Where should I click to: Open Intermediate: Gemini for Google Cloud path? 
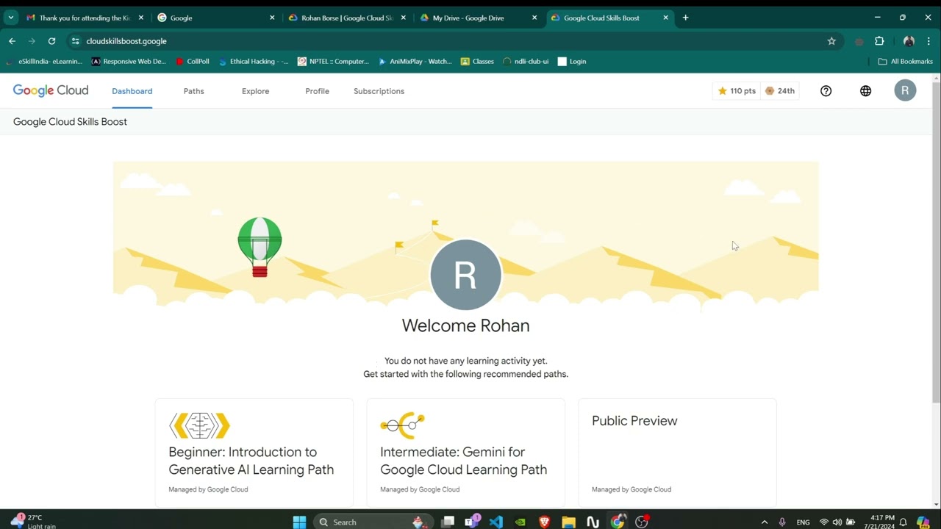[x=466, y=453]
